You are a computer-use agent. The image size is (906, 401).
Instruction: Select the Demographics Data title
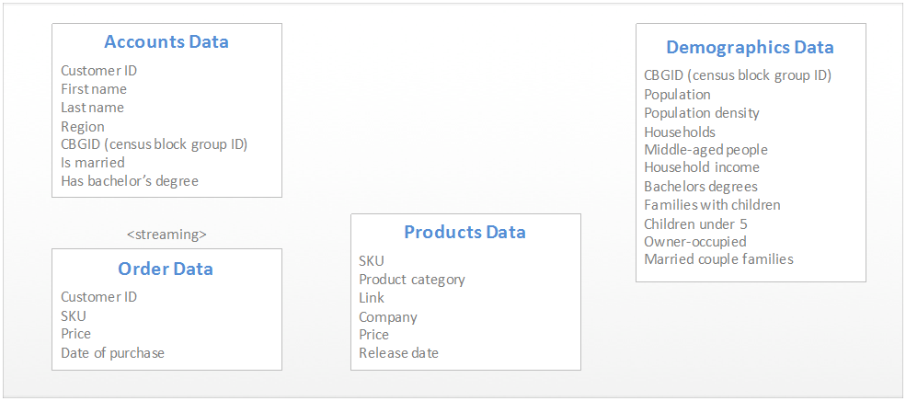(x=750, y=47)
